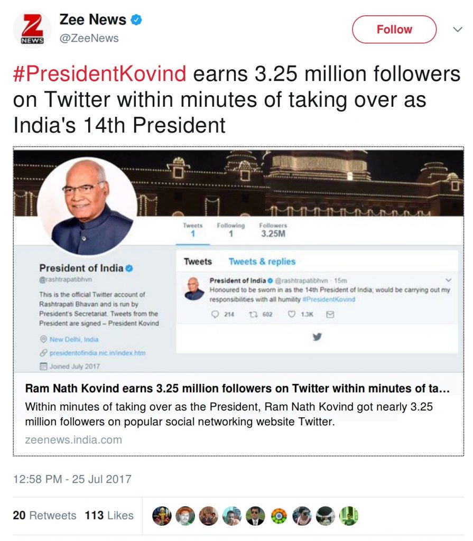Click the Zee News profile logo
The image size is (473, 541).
[32, 30]
